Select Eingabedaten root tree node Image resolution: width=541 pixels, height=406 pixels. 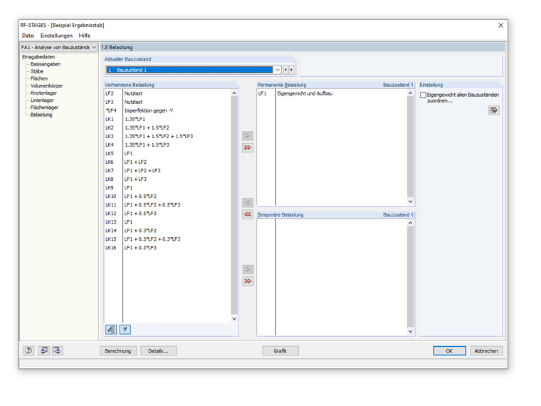[38, 57]
